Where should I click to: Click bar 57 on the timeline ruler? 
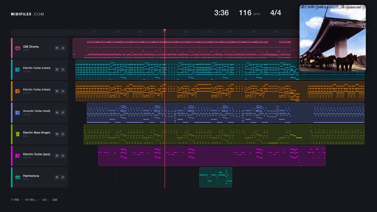tap(231, 32)
